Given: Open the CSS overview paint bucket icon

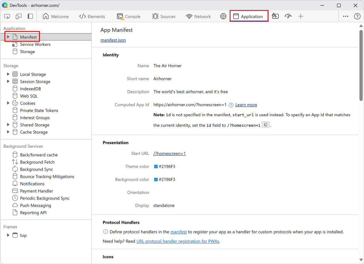Looking at the screenshot, I should [275, 16].
